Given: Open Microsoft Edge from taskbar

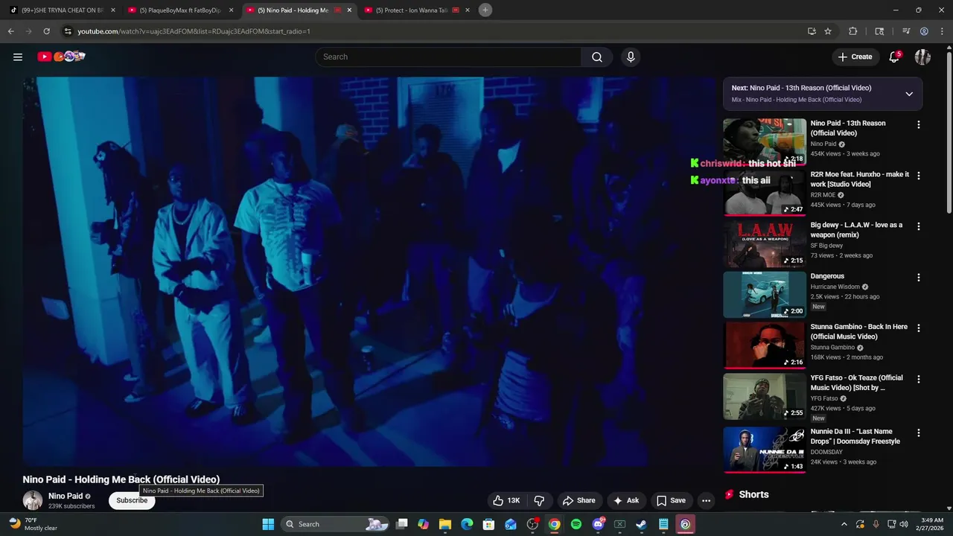Looking at the screenshot, I should 467,524.
